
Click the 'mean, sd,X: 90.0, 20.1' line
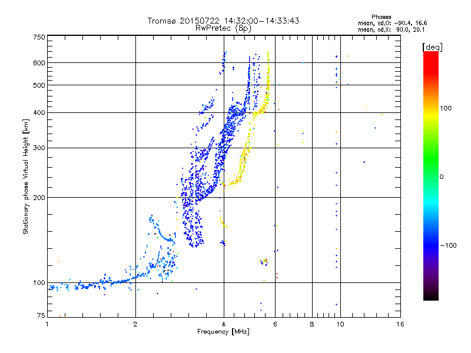pos(391,29)
